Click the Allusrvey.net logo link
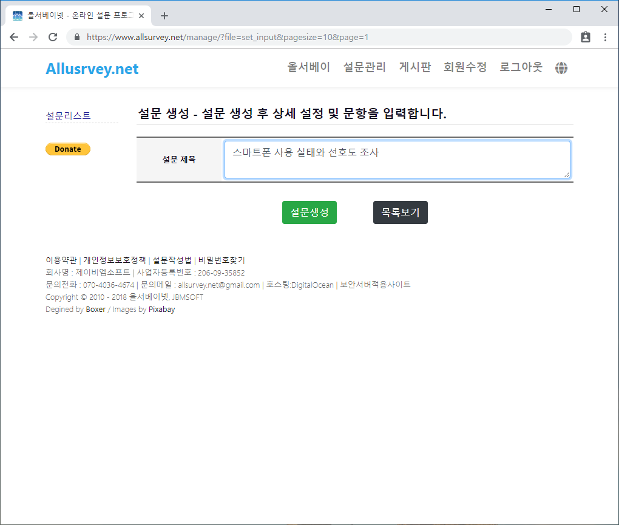Viewport: 619px width, 525px height. 92,69
